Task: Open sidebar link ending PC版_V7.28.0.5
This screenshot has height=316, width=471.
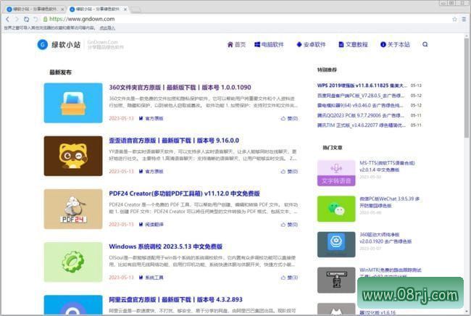Action: tap(361, 96)
